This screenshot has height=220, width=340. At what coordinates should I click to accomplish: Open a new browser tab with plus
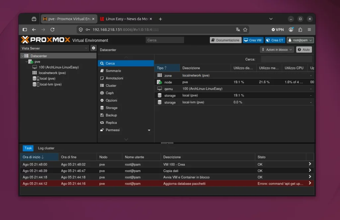coord(160,19)
